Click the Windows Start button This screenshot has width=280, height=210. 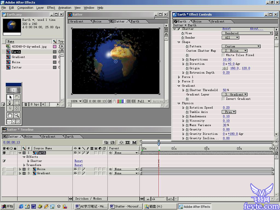(x=7, y=206)
